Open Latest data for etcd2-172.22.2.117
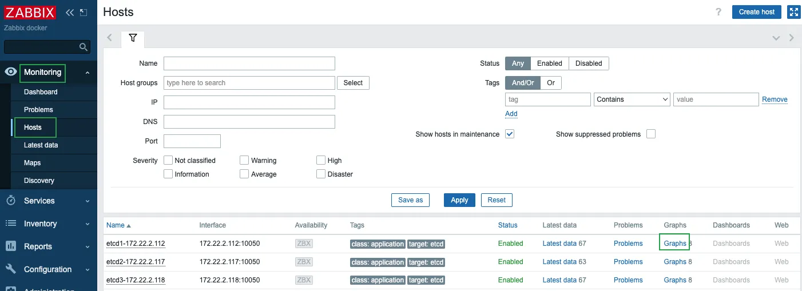The width and height of the screenshot is (802, 291). pyautogui.click(x=559, y=262)
